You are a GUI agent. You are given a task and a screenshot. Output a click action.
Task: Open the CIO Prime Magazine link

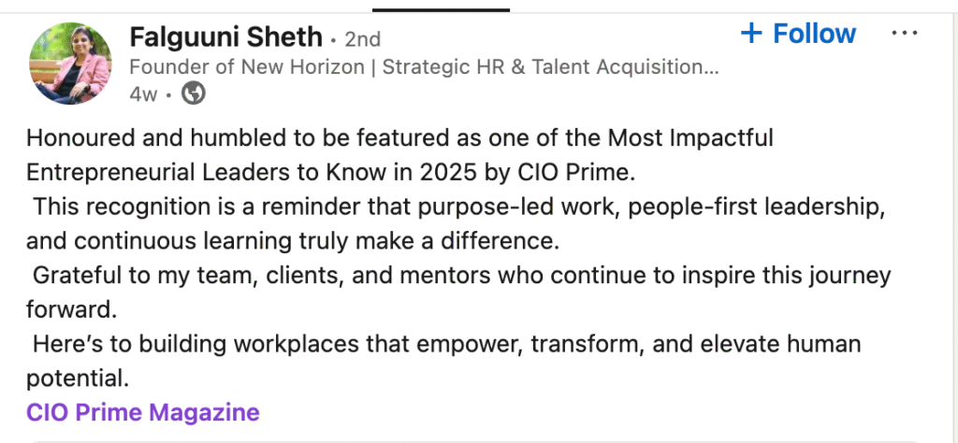(143, 412)
